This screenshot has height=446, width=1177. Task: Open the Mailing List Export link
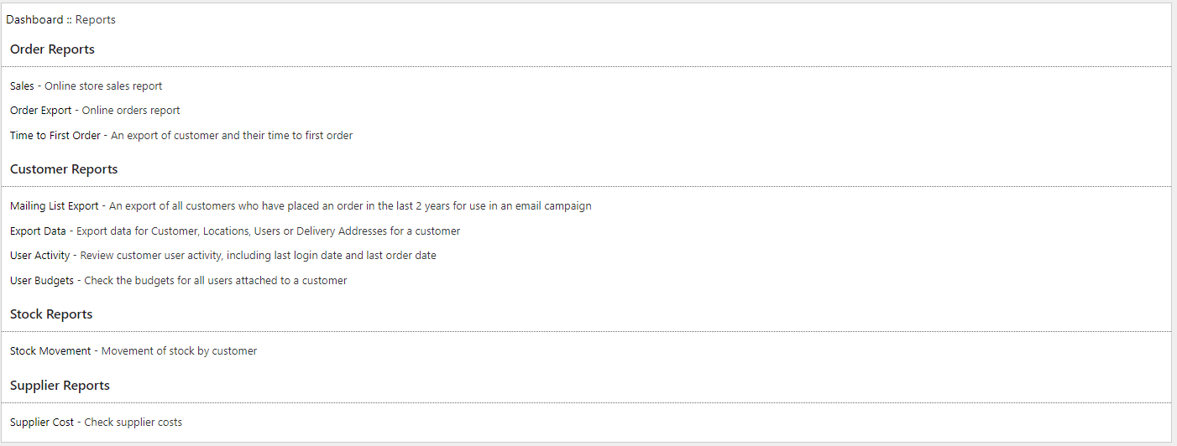54,206
